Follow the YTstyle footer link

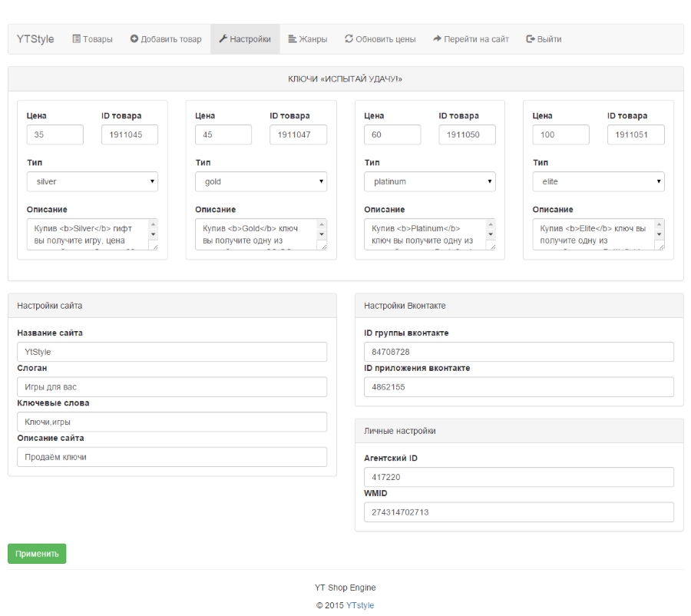coord(360,605)
